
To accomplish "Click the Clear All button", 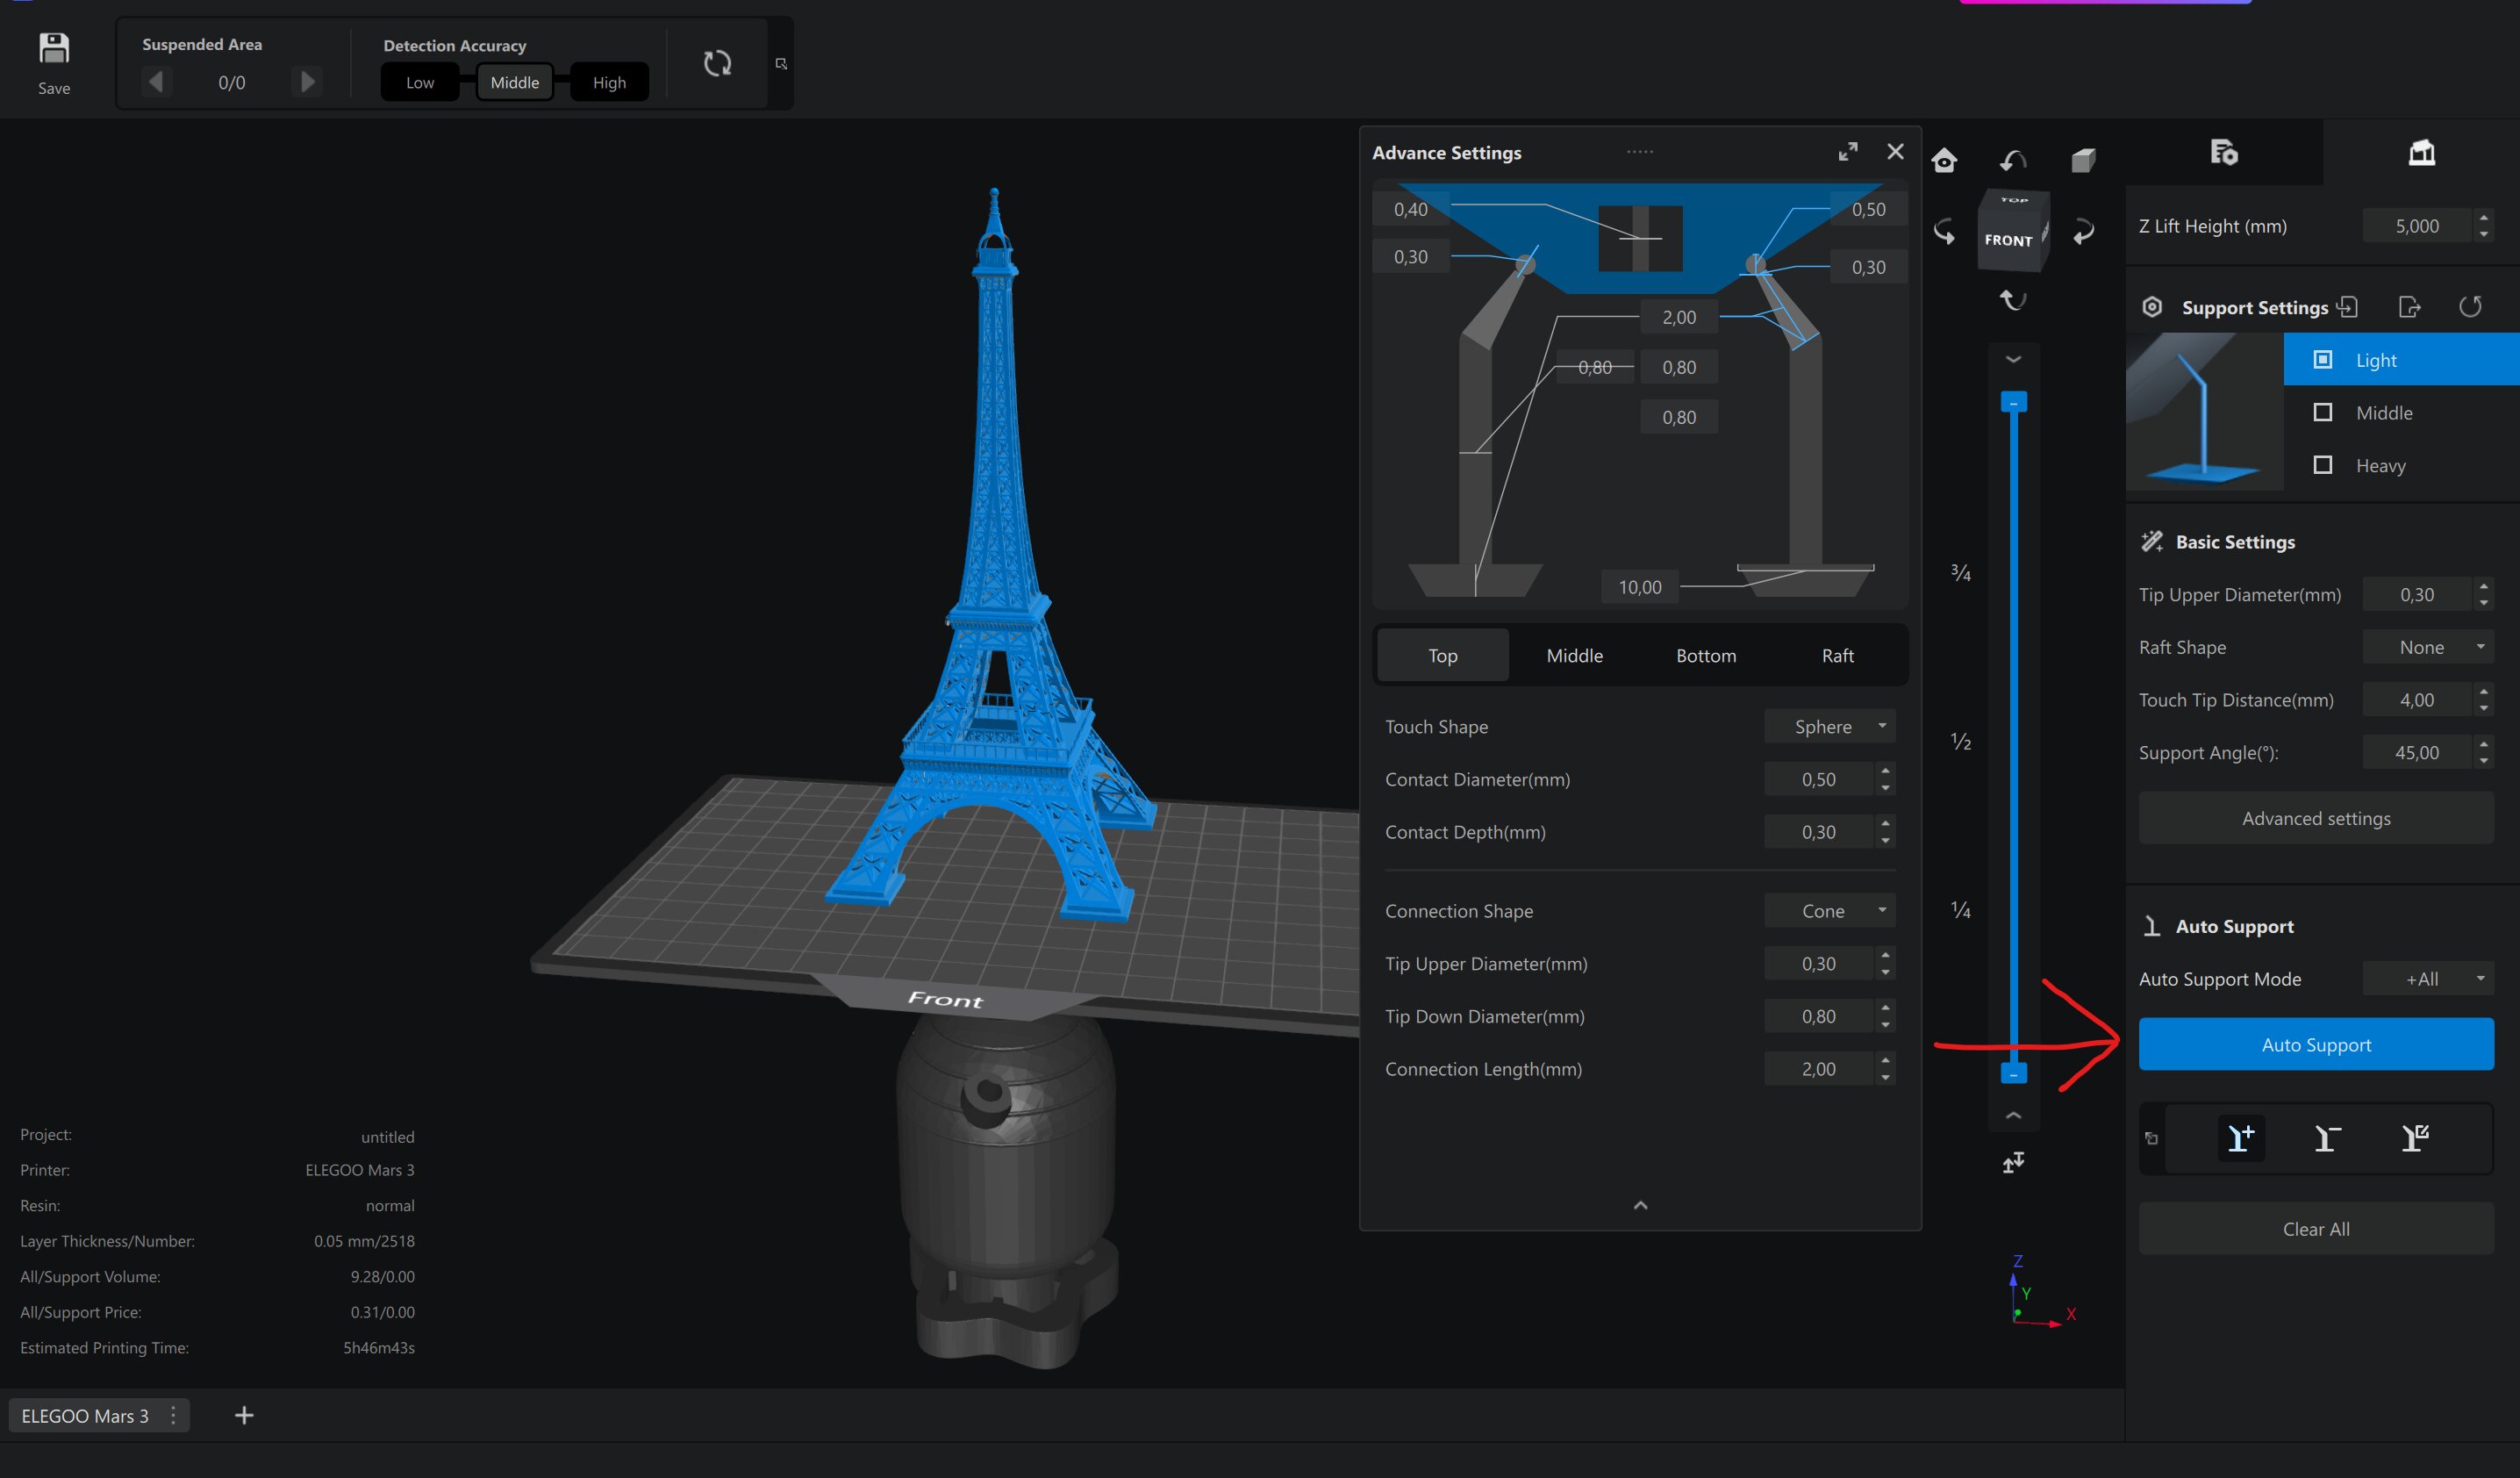I will 2316,1228.
